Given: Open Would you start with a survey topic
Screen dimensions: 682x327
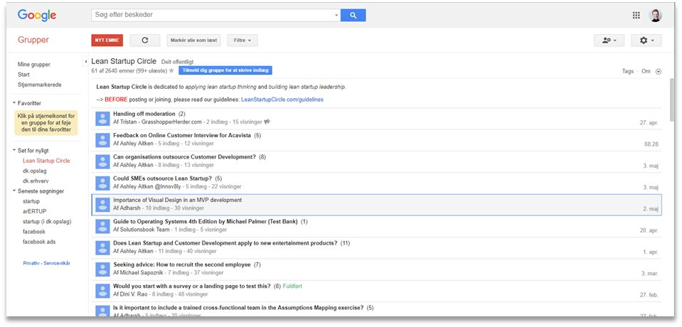Looking at the screenshot, I should [192, 286].
